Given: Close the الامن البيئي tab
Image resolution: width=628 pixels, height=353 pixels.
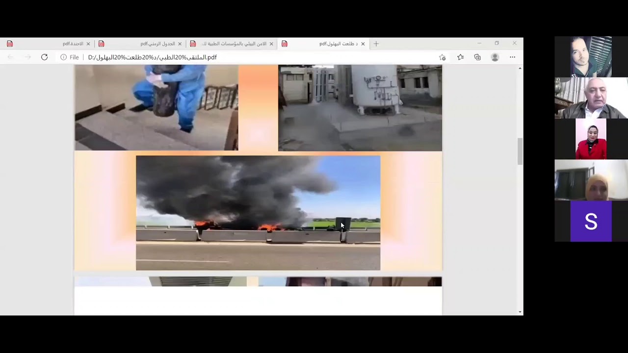Looking at the screenshot, I should pos(271,44).
